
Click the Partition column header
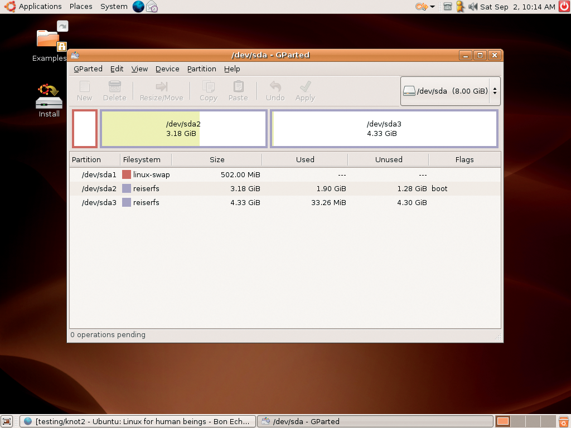pyautogui.click(x=95, y=160)
